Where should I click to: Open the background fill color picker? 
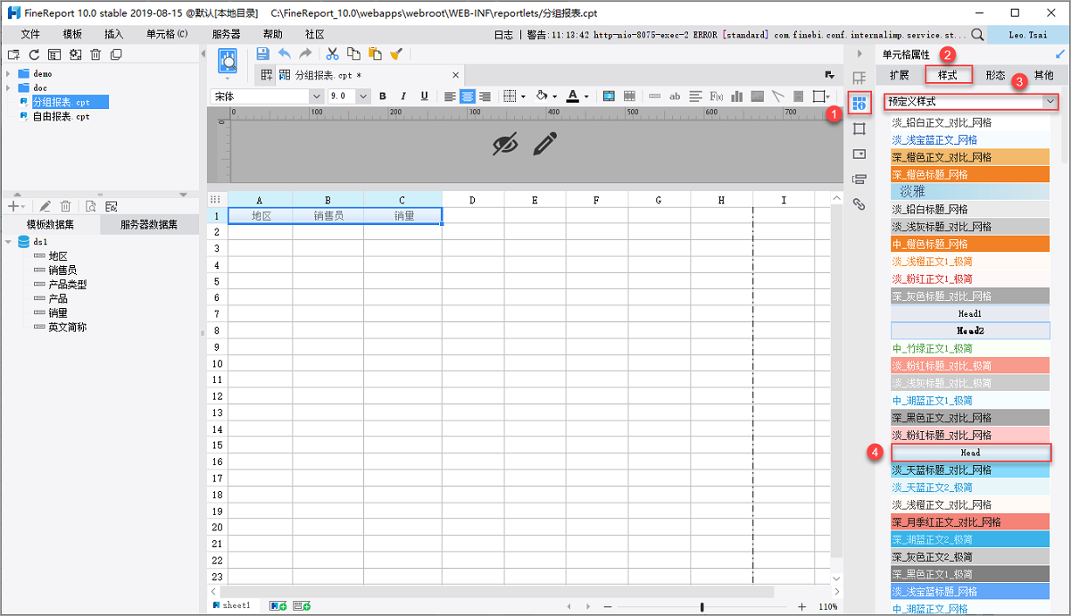point(545,96)
